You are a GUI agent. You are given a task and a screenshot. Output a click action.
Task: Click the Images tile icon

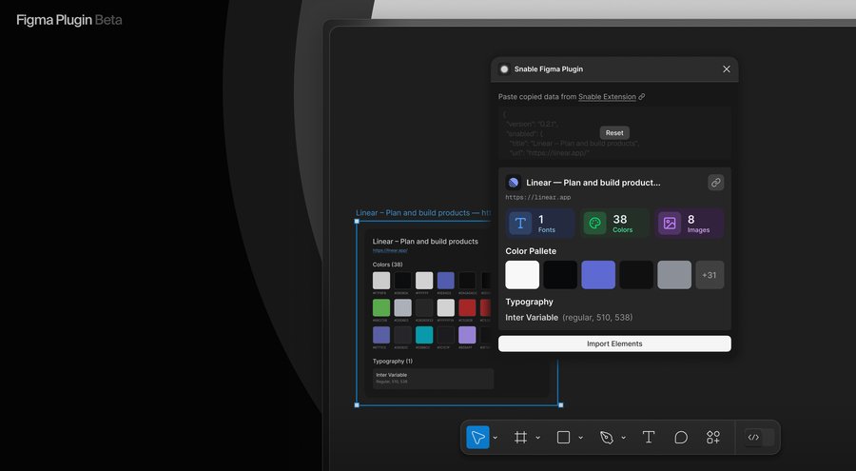[670, 223]
